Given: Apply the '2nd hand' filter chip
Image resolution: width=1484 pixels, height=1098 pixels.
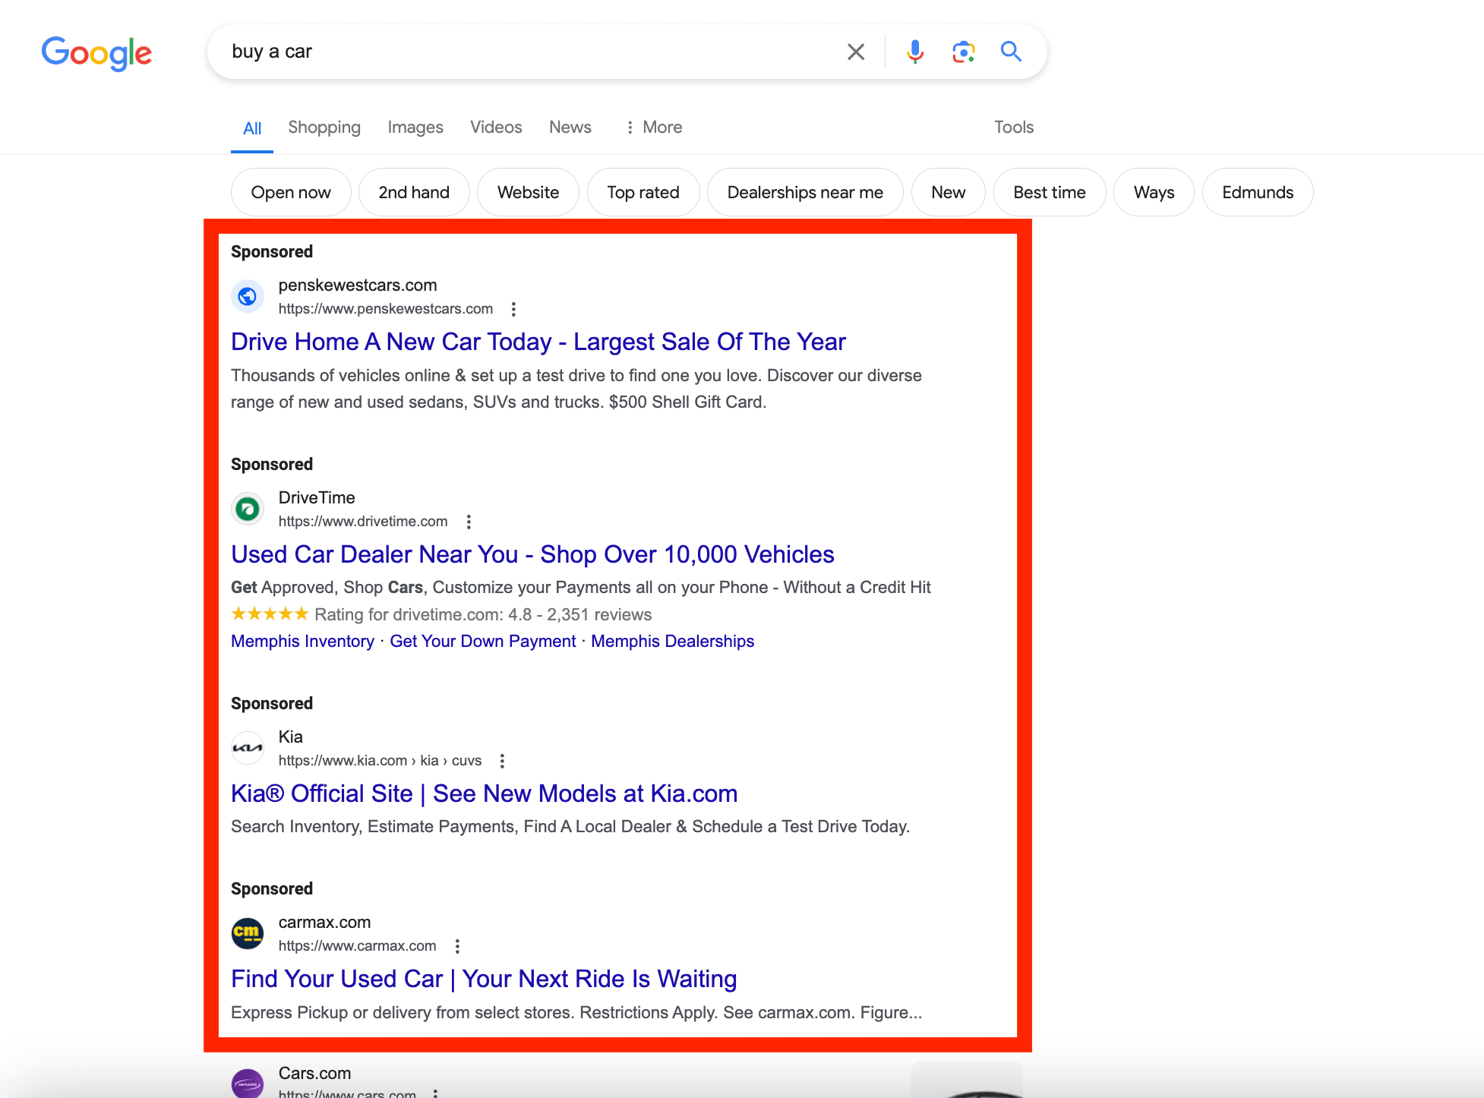Looking at the screenshot, I should (x=414, y=192).
